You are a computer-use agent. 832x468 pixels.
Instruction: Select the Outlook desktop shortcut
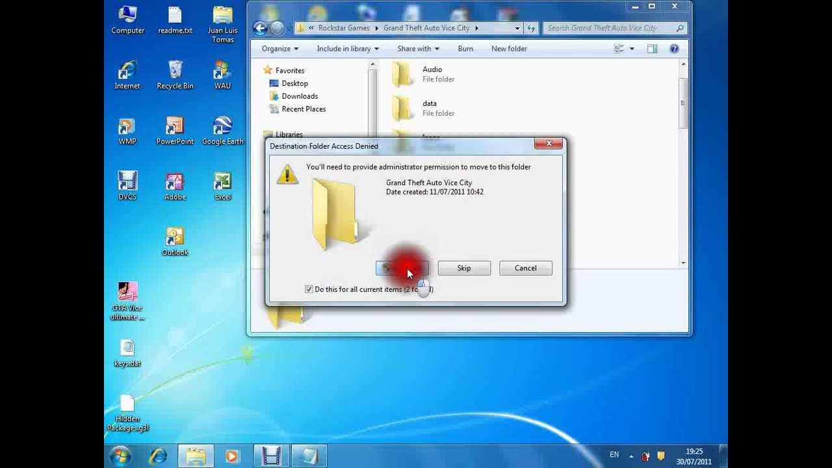point(175,242)
